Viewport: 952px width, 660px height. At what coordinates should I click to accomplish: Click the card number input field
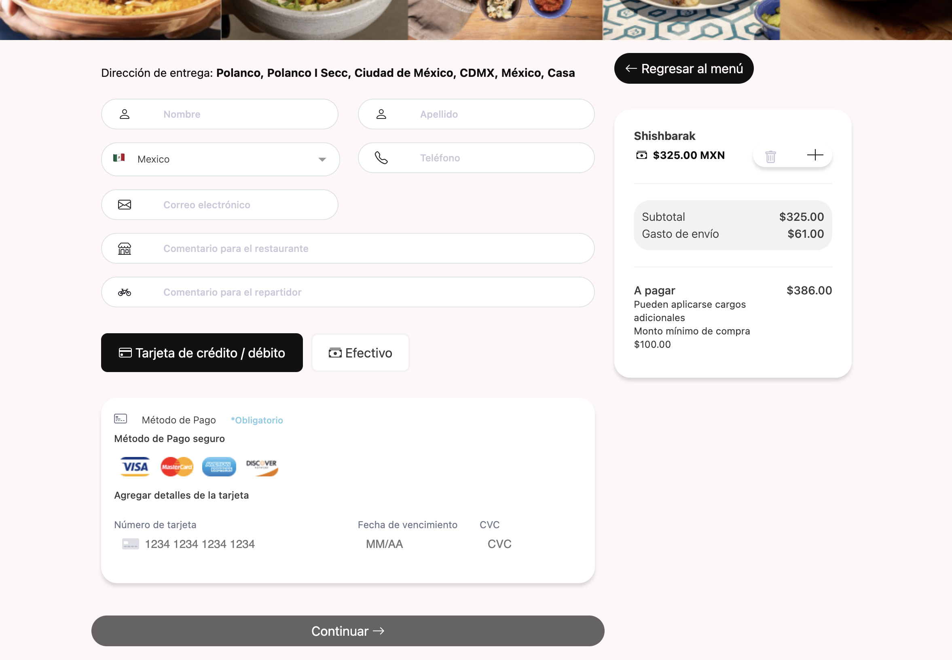pos(232,544)
